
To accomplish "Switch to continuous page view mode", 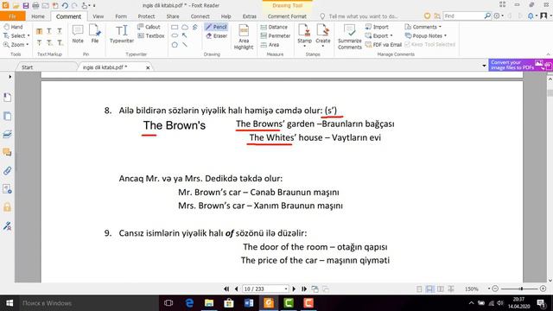I will point(429,289).
